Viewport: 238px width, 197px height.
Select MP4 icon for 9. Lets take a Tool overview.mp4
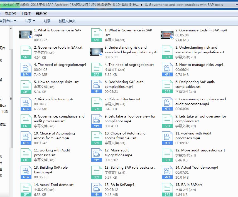(97, 121)
